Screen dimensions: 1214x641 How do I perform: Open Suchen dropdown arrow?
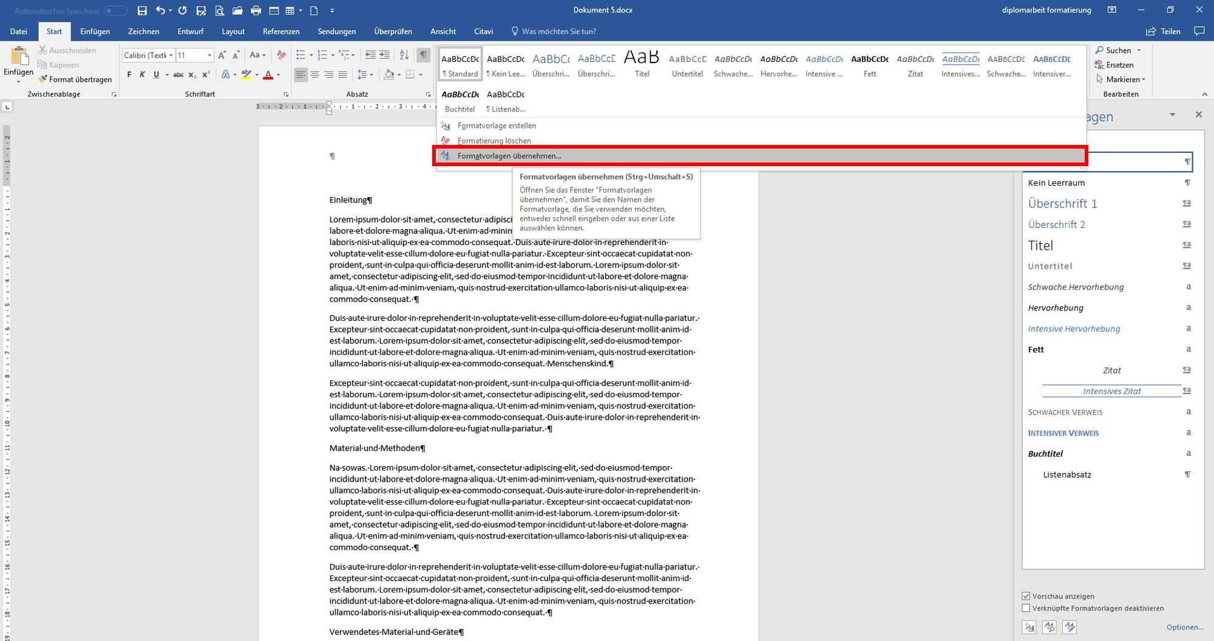[1139, 50]
